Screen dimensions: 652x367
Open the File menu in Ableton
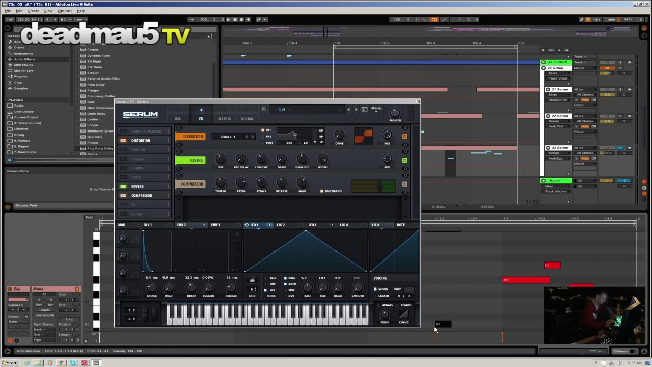point(8,11)
